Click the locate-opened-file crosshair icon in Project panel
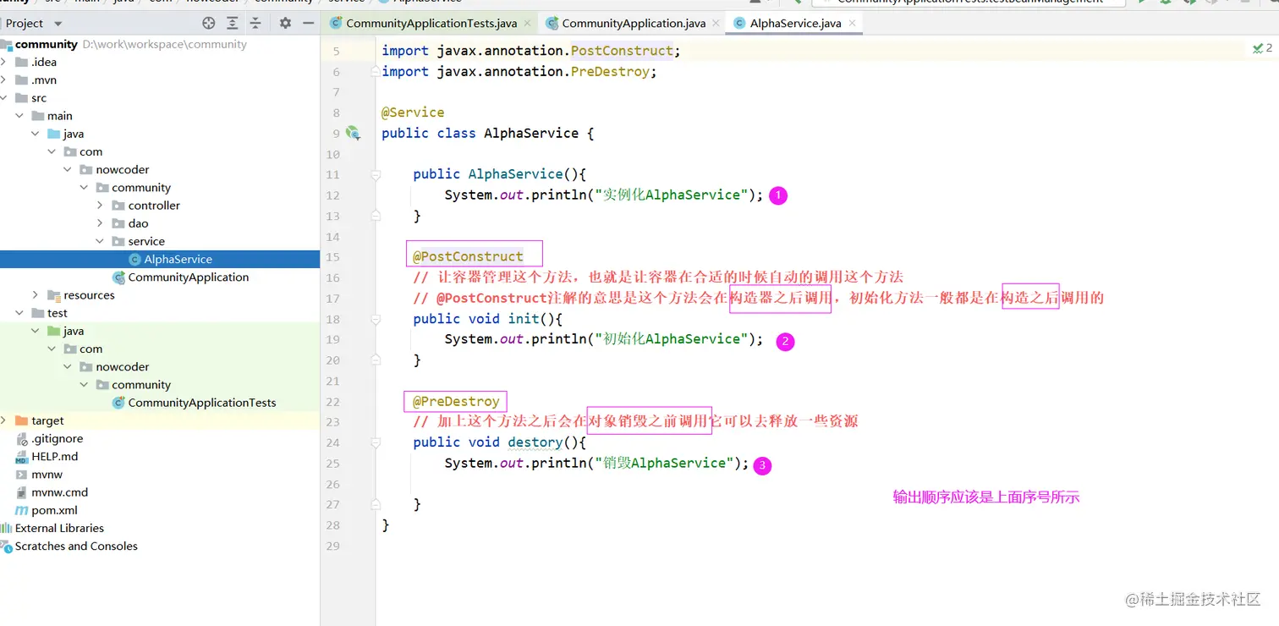1279x626 pixels. pyautogui.click(x=209, y=23)
